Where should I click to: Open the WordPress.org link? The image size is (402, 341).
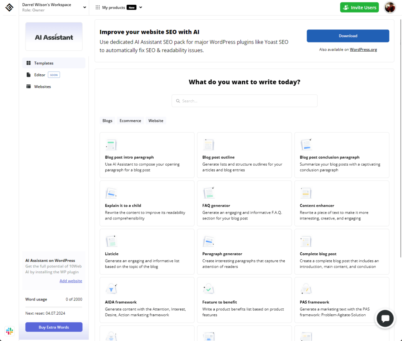coord(363,50)
